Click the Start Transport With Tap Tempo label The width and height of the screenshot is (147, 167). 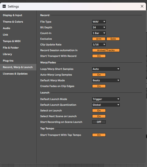tap(61, 135)
